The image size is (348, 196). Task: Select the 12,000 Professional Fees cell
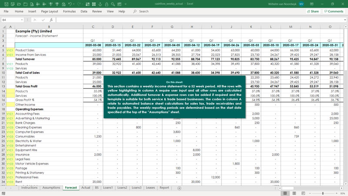[211, 177]
